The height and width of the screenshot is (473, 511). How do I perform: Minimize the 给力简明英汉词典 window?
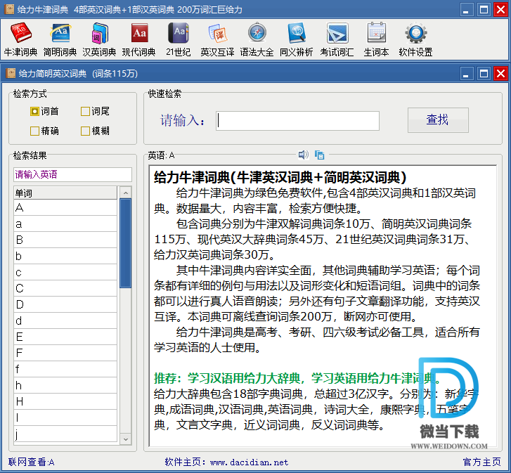pos(466,74)
